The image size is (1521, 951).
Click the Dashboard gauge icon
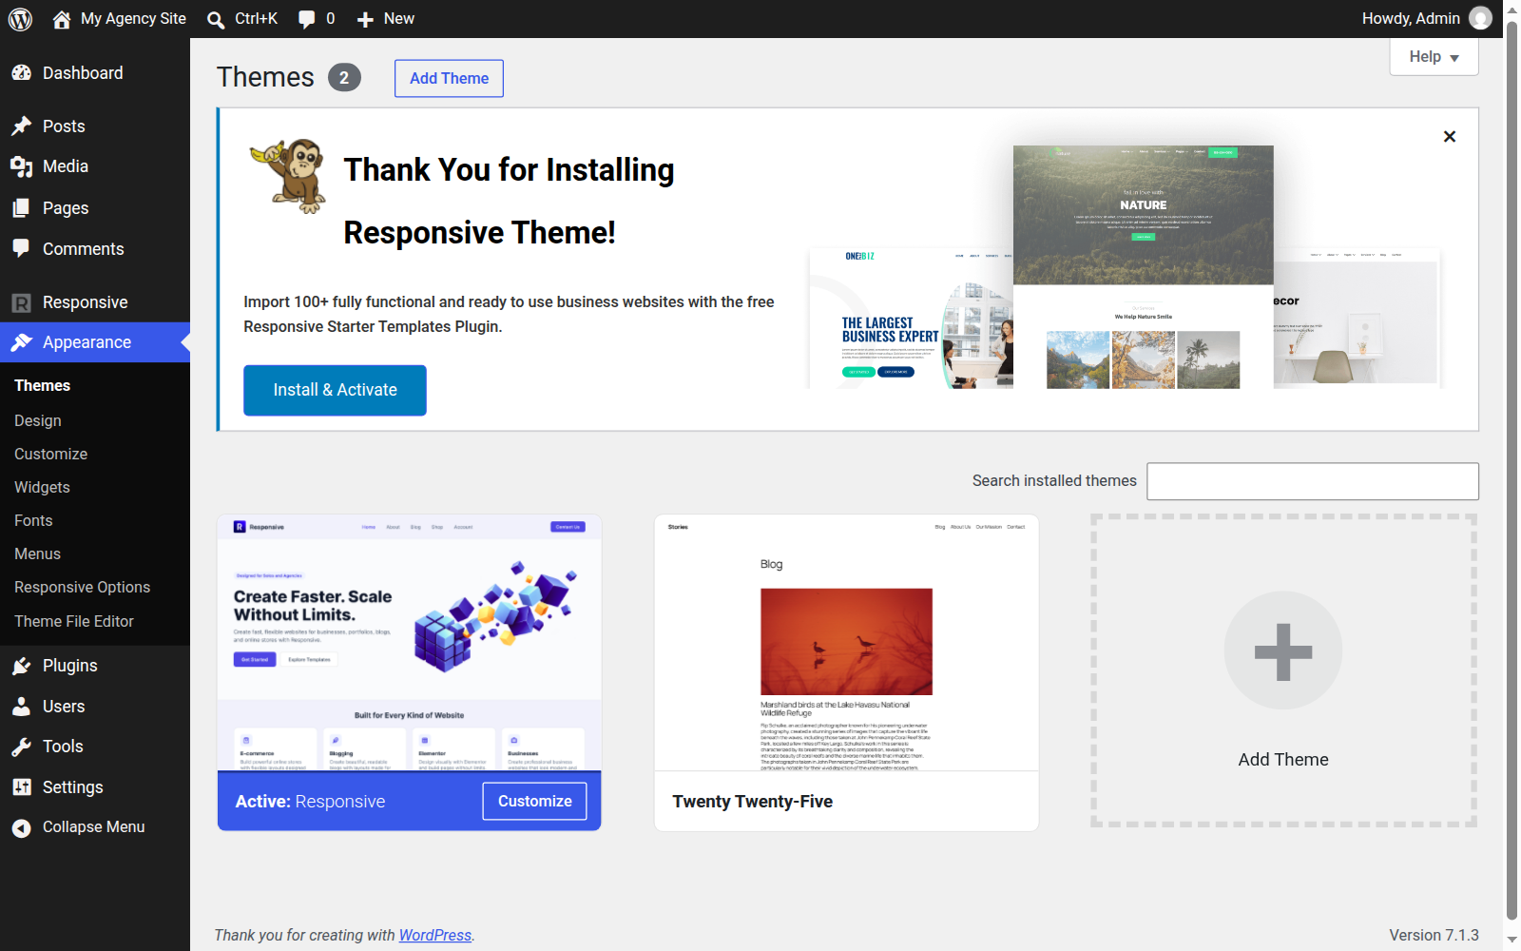(22, 73)
